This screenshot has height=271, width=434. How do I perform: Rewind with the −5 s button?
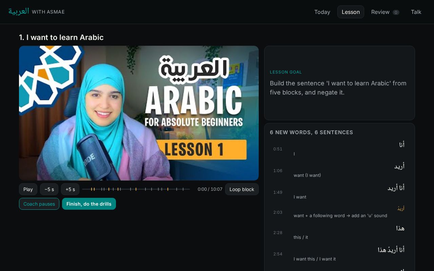(49, 189)
